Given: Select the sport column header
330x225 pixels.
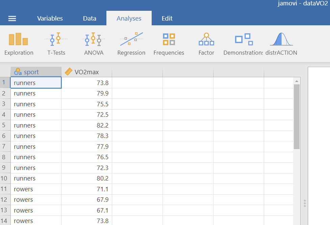Looking at the screenshot, I should [x=36, y=72].
